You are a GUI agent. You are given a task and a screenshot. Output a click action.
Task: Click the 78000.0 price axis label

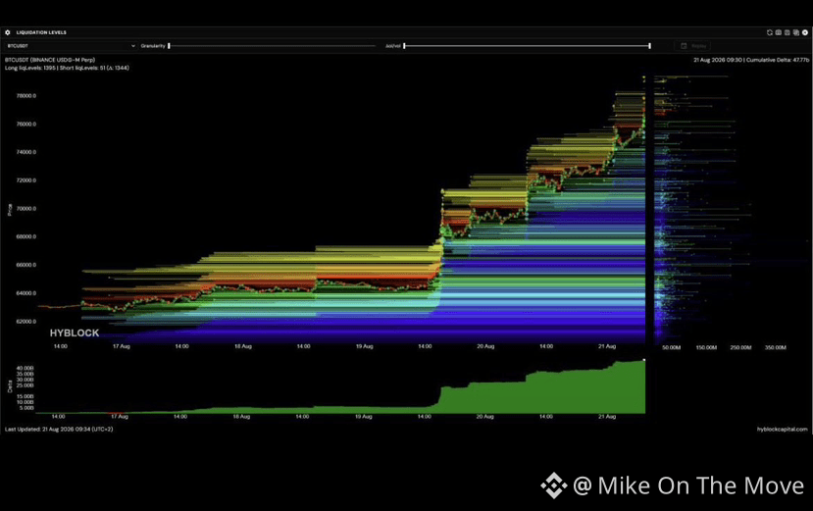tap(26, 96)
